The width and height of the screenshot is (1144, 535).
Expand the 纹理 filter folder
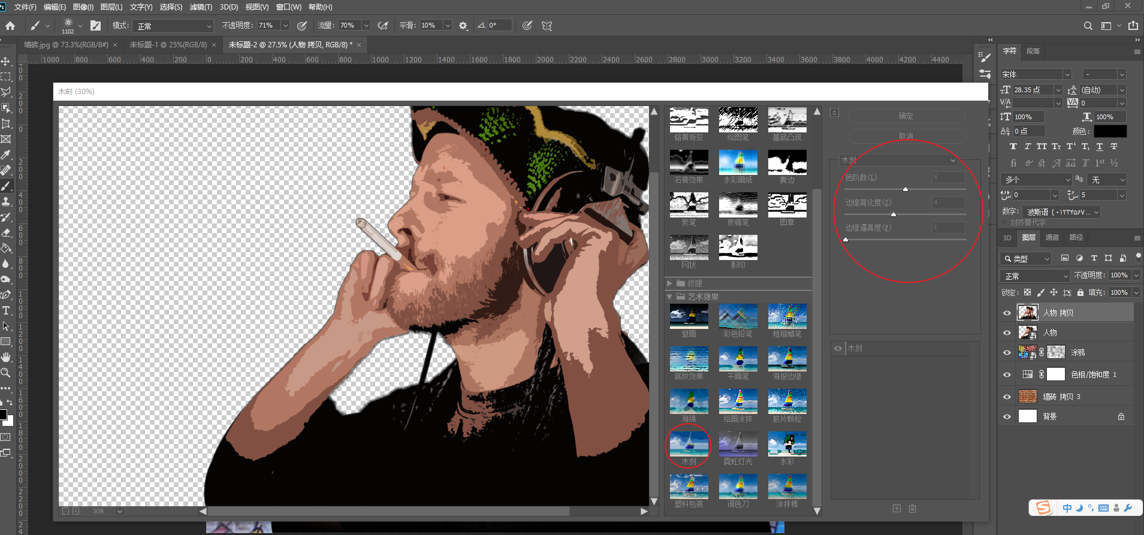pos(669,283)
